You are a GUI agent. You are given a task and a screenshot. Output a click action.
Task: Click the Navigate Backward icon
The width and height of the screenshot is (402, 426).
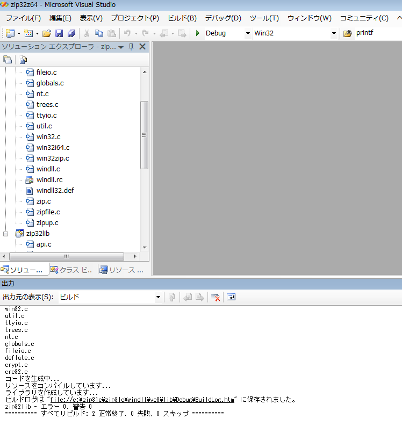pos(164,33)
